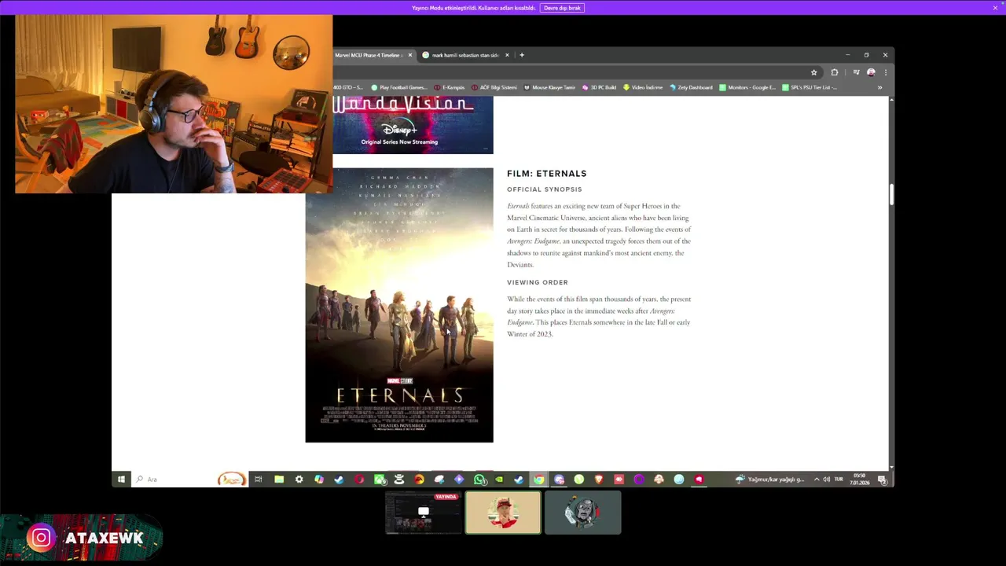
Task: Open the Chrome three-dot menu
Action: [886, 72]
